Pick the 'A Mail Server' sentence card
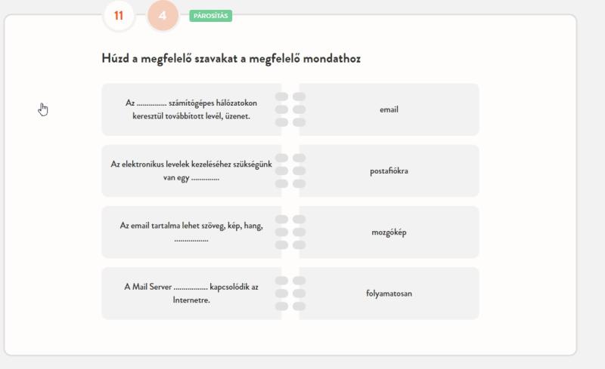The width and height of the screenshot is (605, 369). pos(191,294)
